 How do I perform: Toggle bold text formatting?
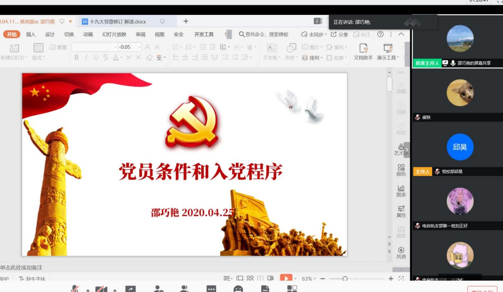pos(76,57)
